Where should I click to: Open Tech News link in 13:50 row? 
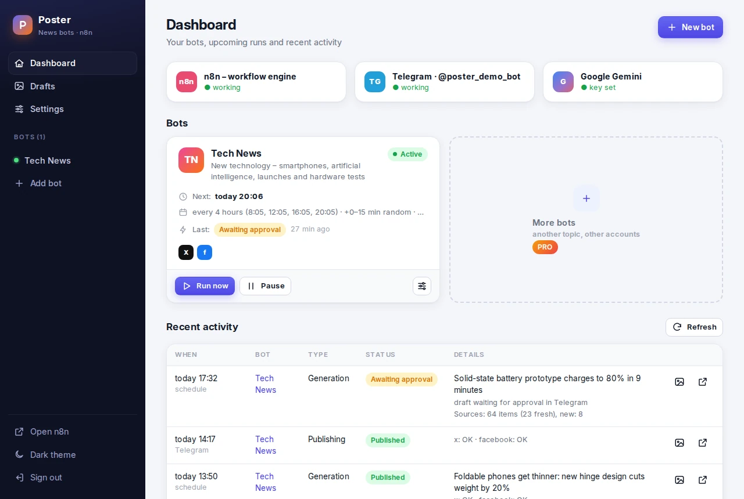point(265,482)
